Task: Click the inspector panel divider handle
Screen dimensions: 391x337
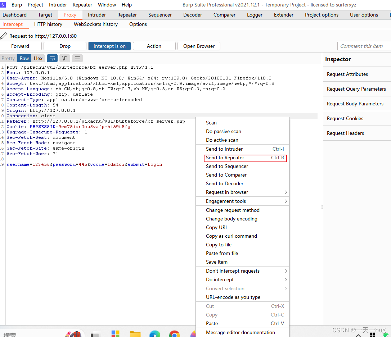Action: click(322, 207)
